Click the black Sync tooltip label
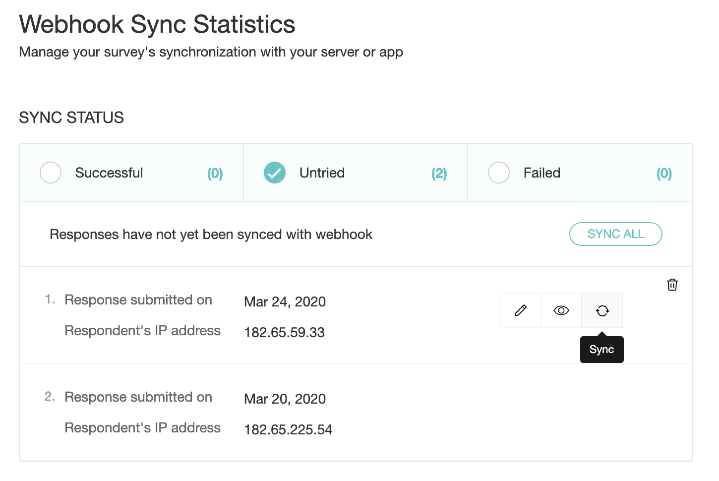 point(601,350)
